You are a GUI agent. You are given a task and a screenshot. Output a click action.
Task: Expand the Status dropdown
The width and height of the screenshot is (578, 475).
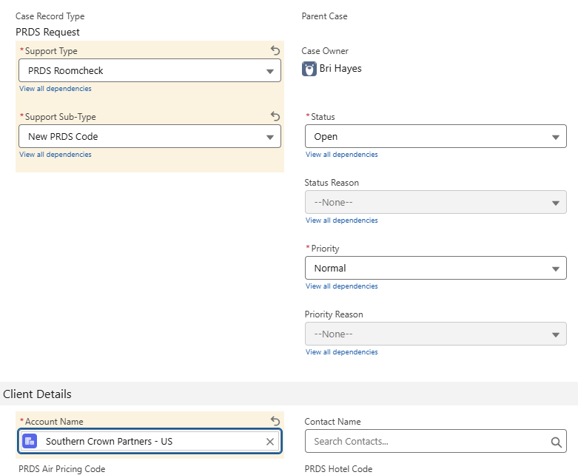[435, 137]
